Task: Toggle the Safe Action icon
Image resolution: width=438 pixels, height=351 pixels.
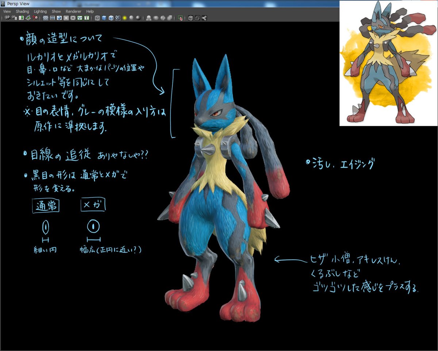Action: tap(80, 18)
